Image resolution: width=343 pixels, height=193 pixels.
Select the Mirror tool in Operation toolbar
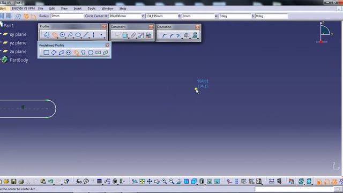(187, 35)
